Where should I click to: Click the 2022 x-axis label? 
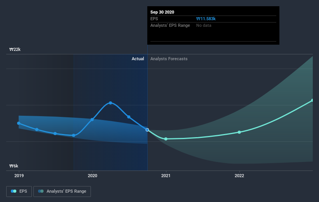click(x=239, y=176)
